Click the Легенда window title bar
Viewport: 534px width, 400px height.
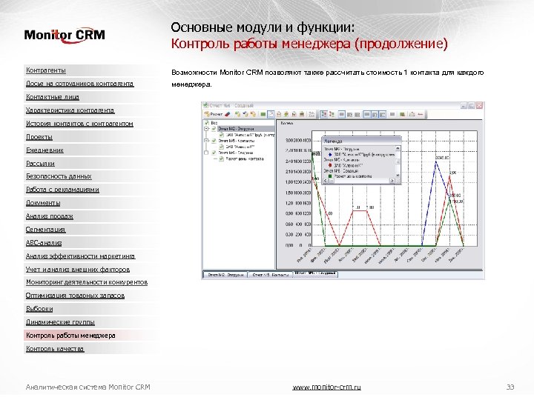pyautogui.click(x=362, y=141)
